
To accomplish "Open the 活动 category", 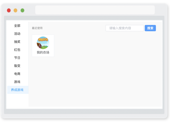I will [x=17, y=34].
